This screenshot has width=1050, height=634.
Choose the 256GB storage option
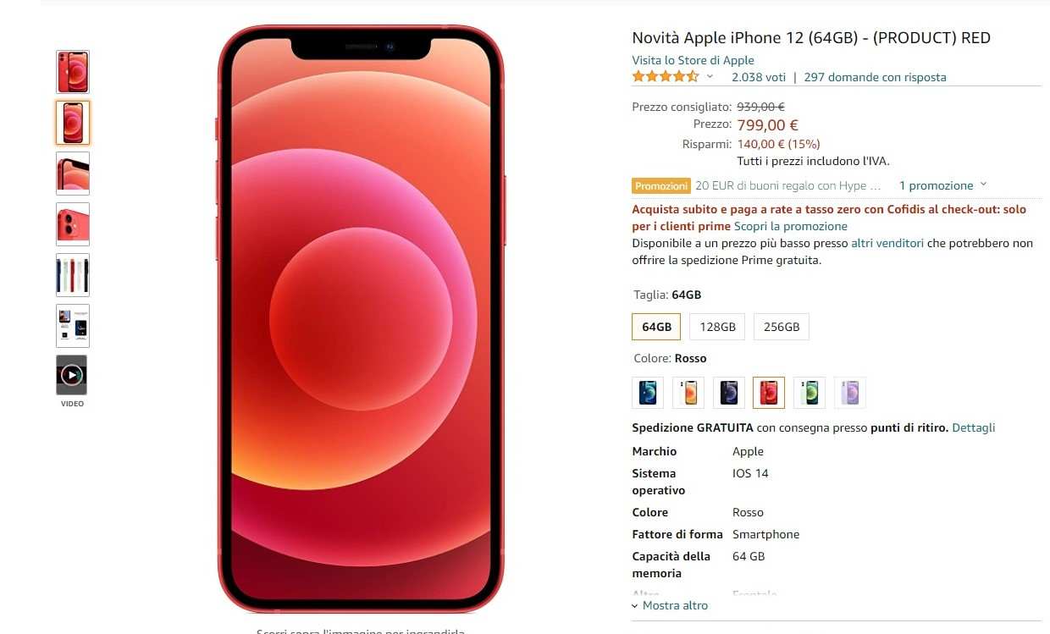point(782,327)
